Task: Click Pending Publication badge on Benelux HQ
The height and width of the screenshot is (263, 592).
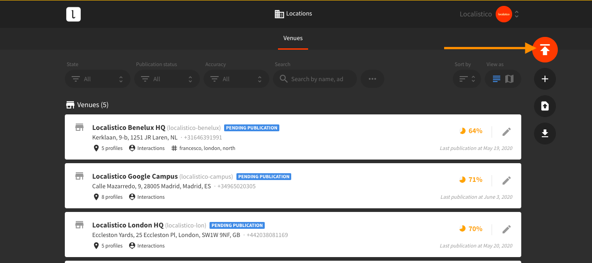Action: [x=251, y=128]
